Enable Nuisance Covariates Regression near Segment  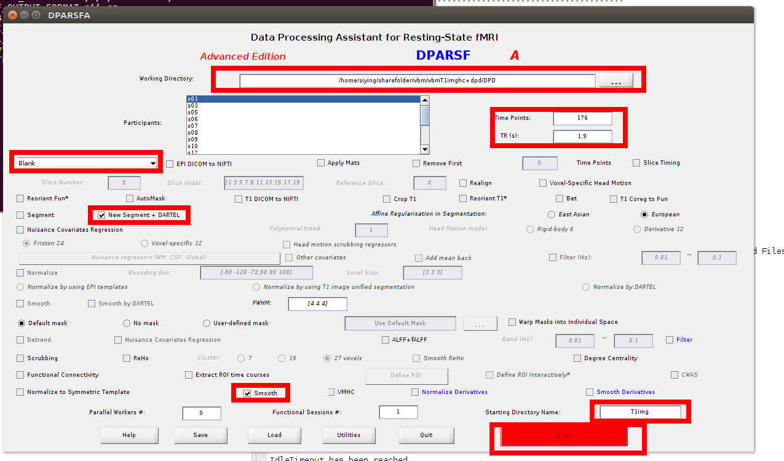coord(20,230)
